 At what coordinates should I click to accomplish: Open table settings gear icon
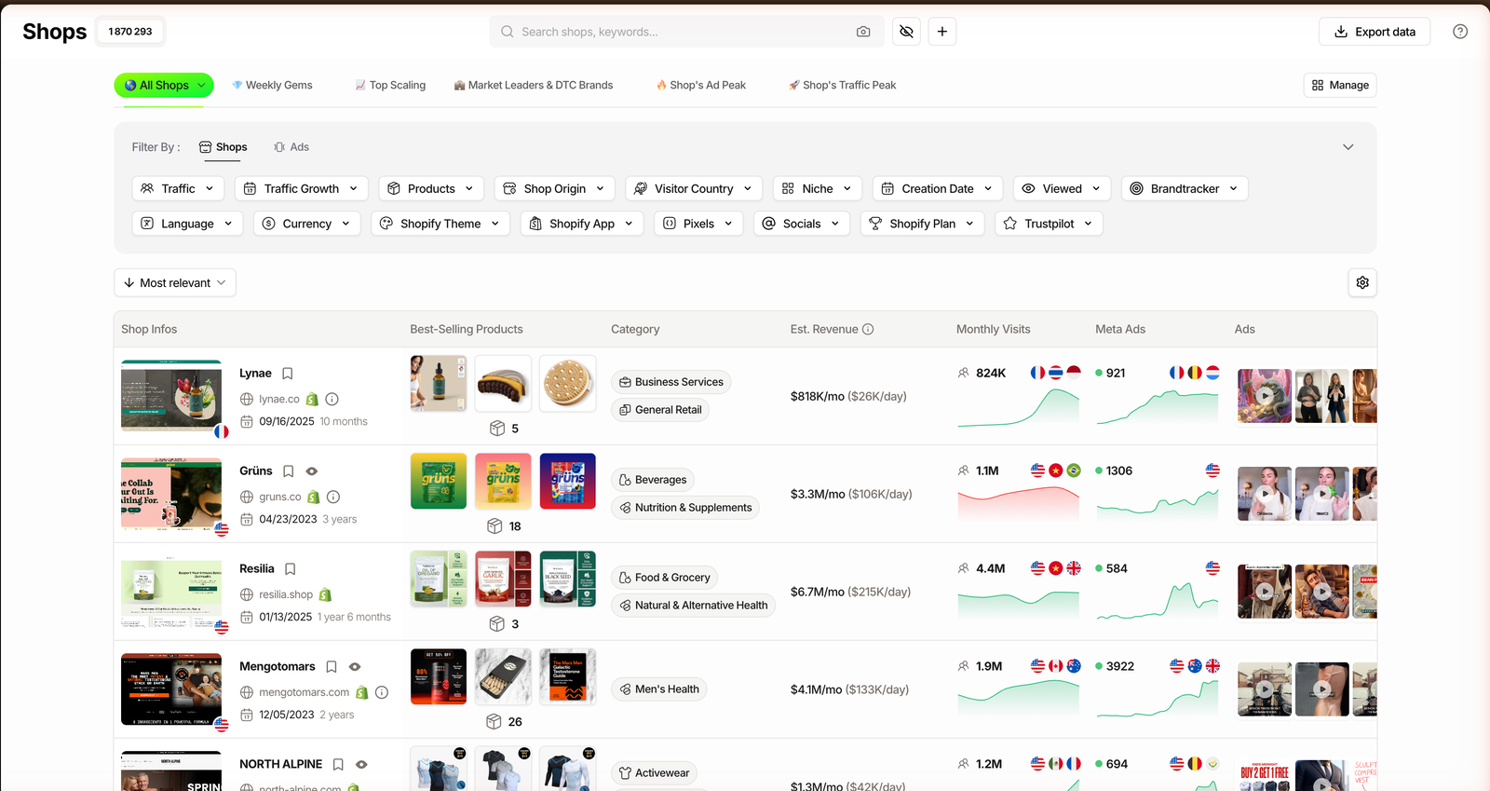point(1362,282)
